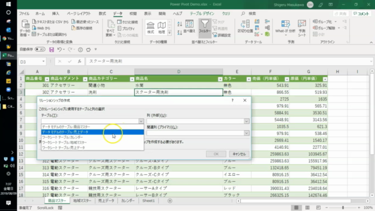The height and width of the screenshot is (211, 375).
Task: Click テキストまたは CSV から import icon
Action: pos(34,22)
